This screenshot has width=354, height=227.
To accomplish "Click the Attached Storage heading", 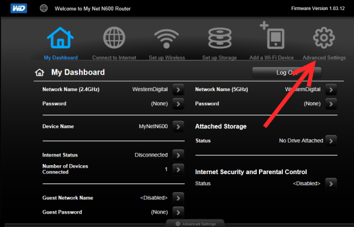I will coord(221,126).
